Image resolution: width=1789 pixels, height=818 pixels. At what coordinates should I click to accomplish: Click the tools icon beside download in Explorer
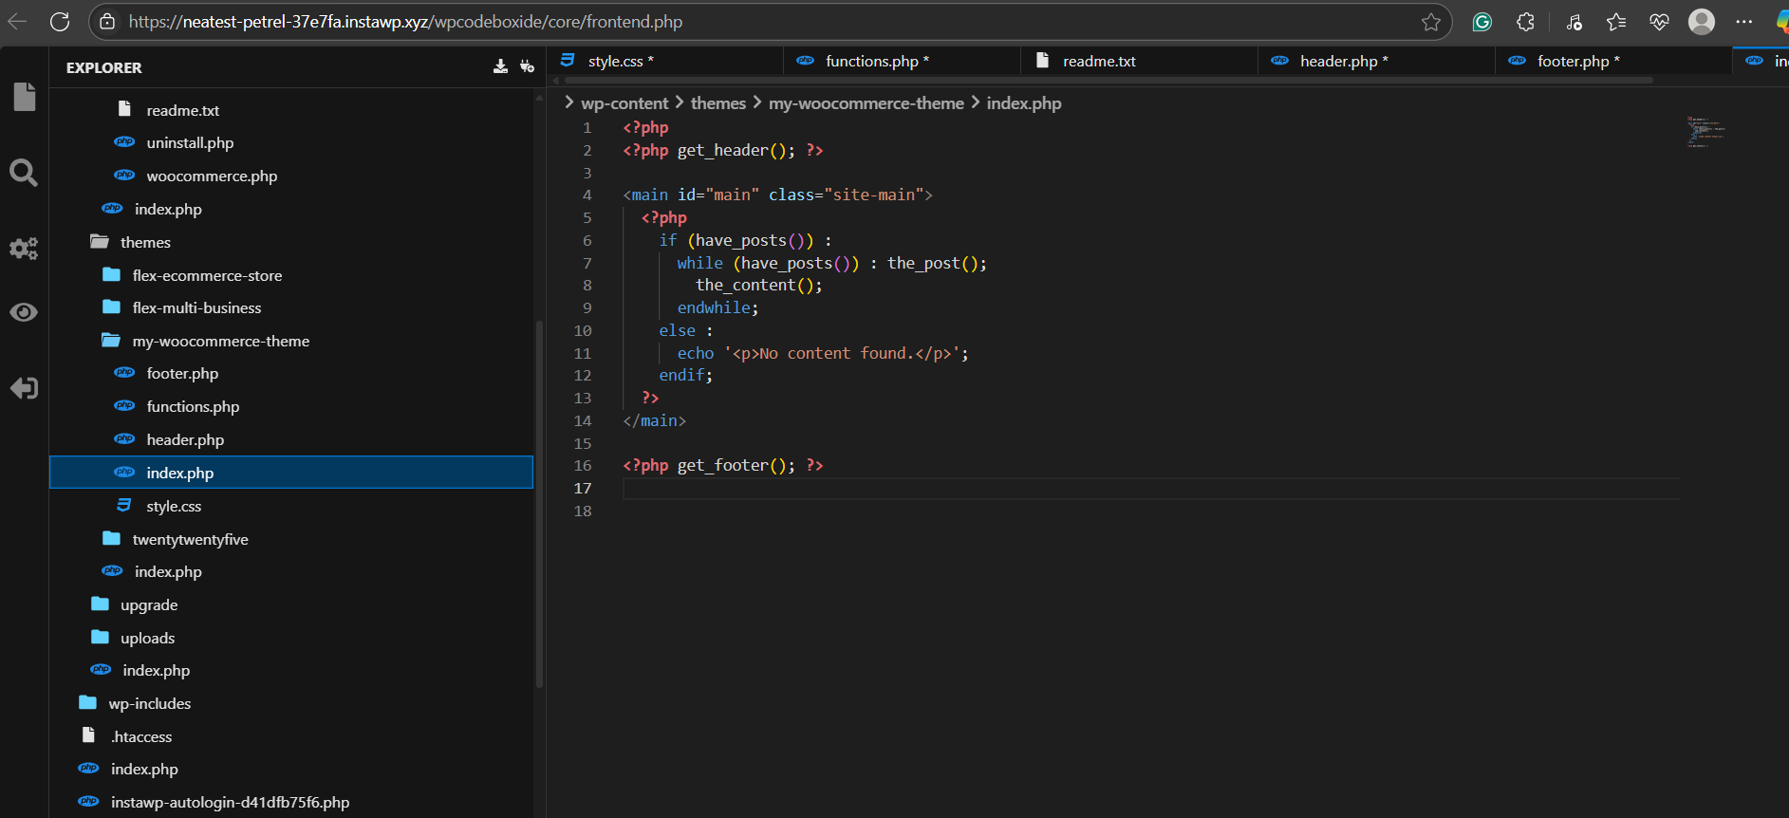pyautogui.click(x=527, y=66)
